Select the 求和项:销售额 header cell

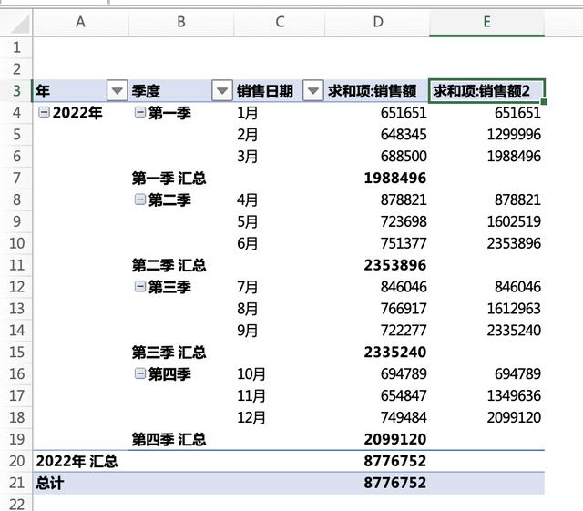(x=377, y=91)
